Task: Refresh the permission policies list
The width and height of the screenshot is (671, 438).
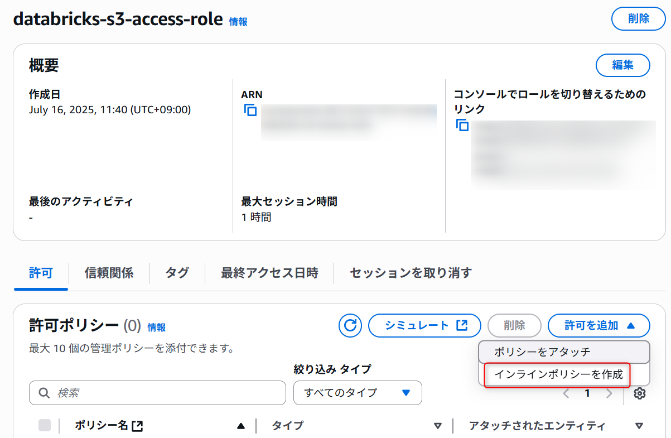Action: click(x=350, y=325)
